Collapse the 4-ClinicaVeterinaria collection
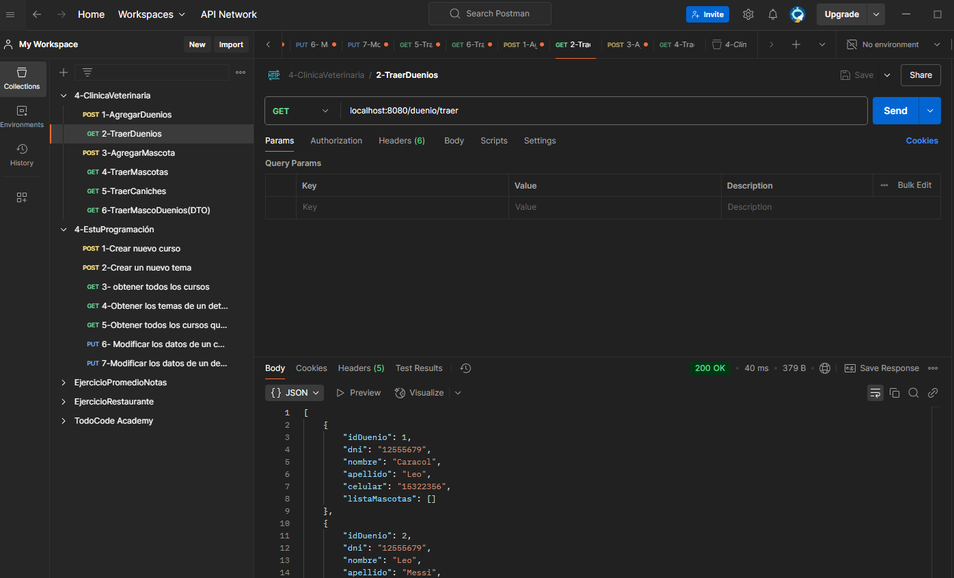 (x=64, y=96)
